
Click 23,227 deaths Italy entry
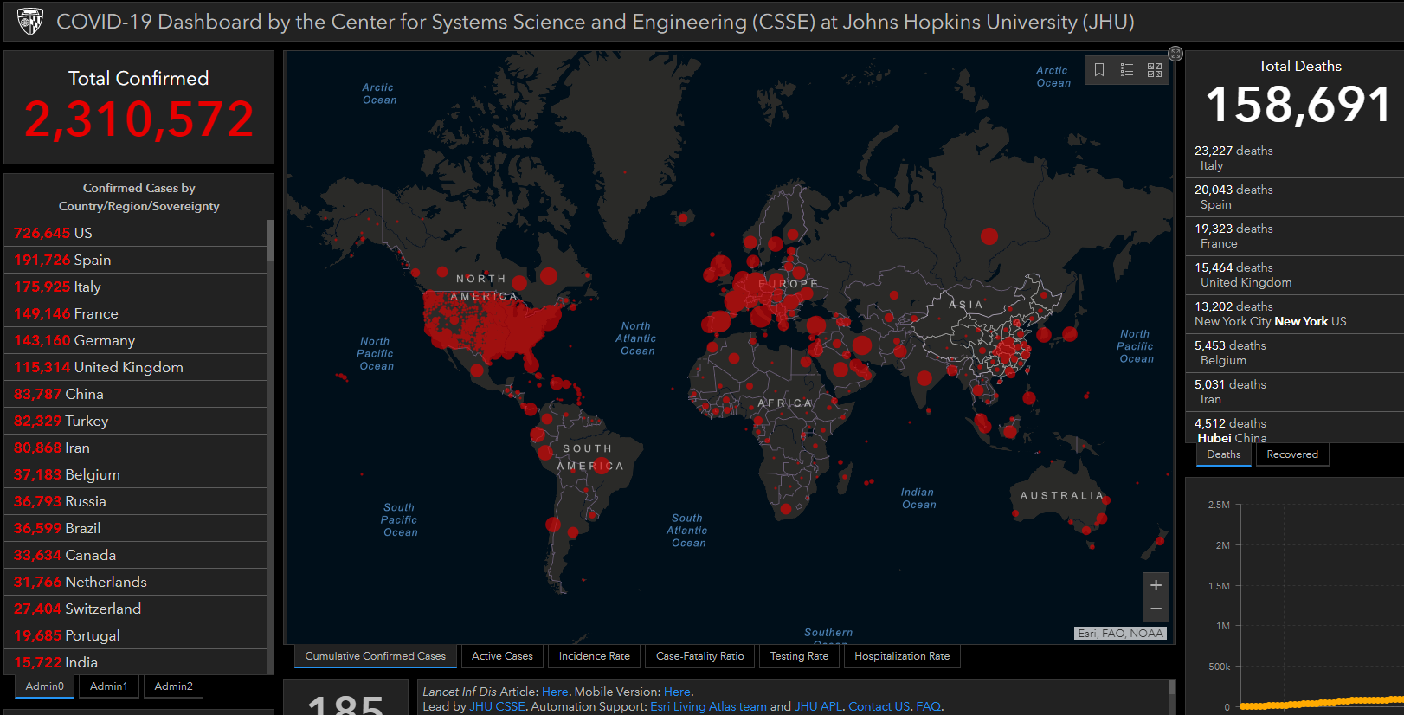[x=1295, y=158]
